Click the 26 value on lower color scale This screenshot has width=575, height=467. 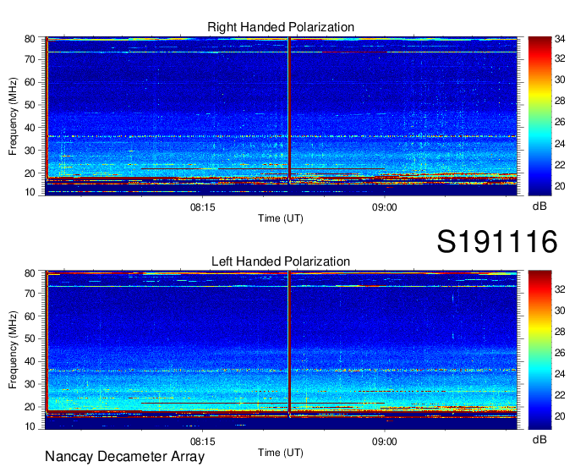click(x=560, y=353)
